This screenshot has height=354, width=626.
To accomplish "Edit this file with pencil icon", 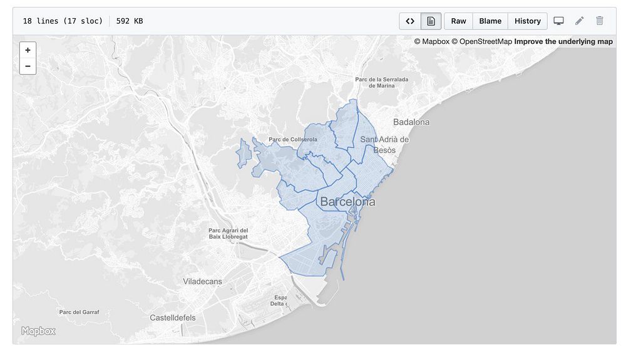I will tap(579, 21).
